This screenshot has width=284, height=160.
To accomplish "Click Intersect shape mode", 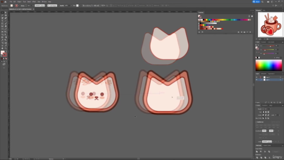I will click(x=265, y=152).
